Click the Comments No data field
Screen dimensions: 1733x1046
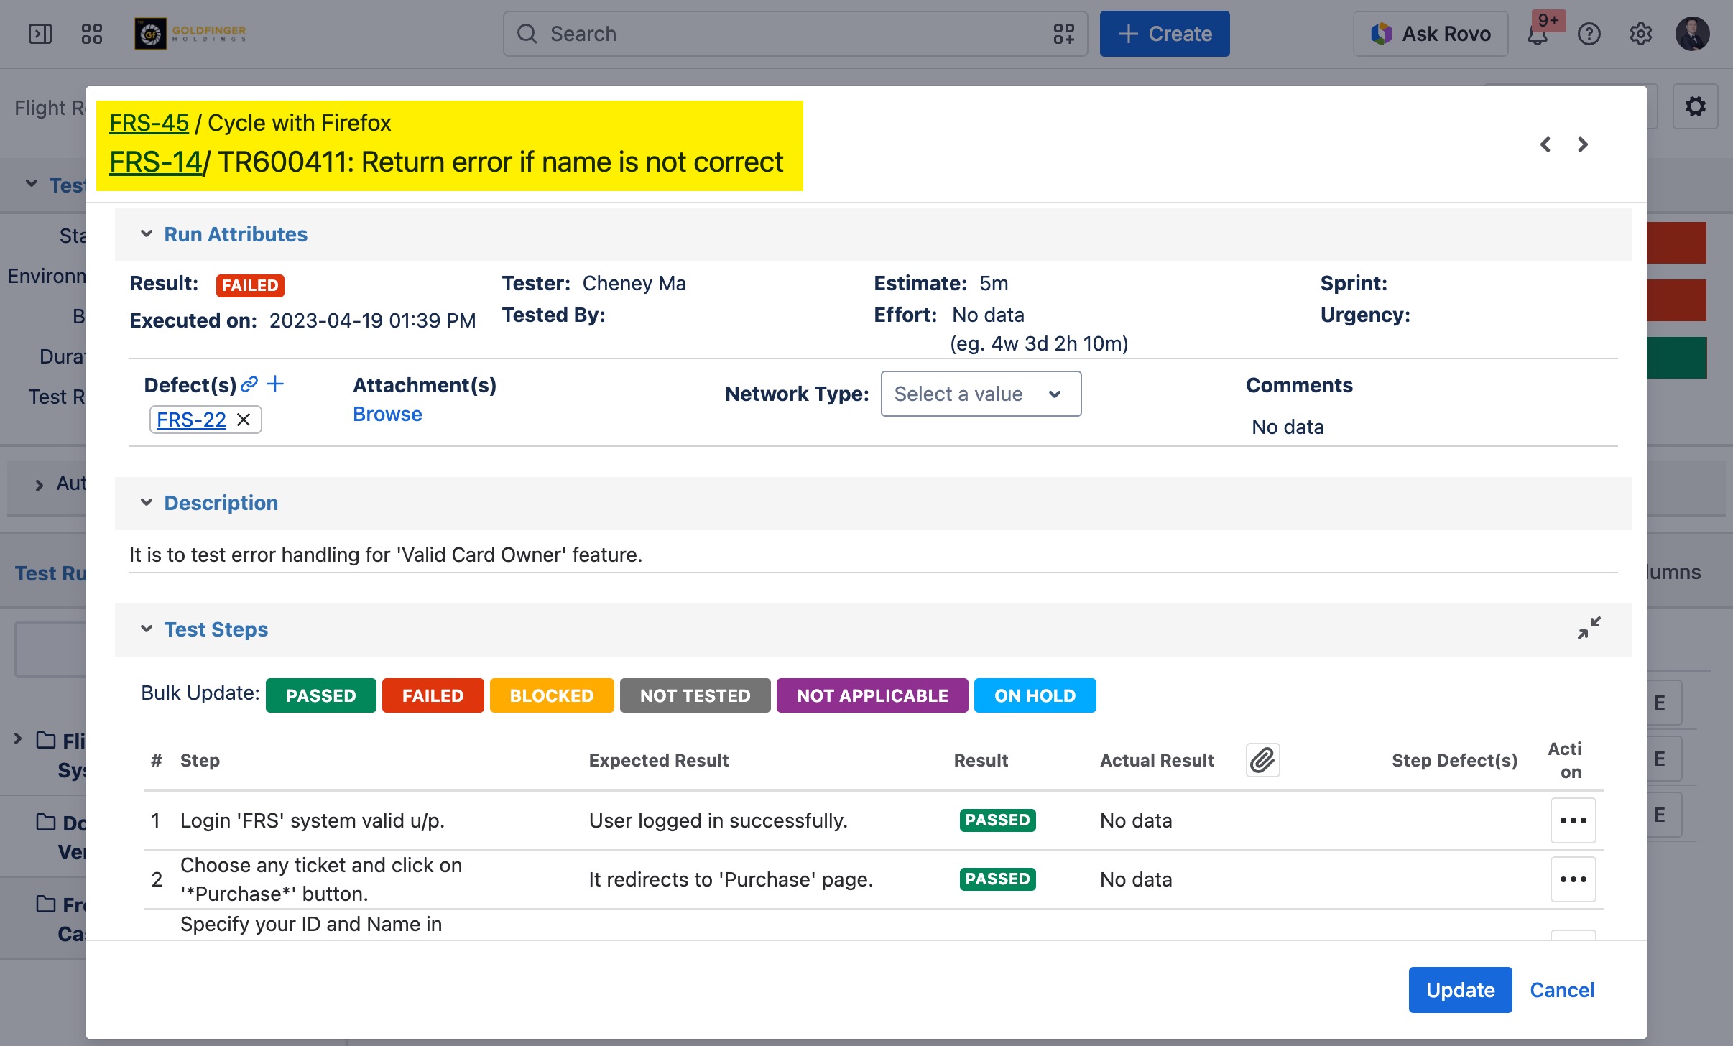1288,427
